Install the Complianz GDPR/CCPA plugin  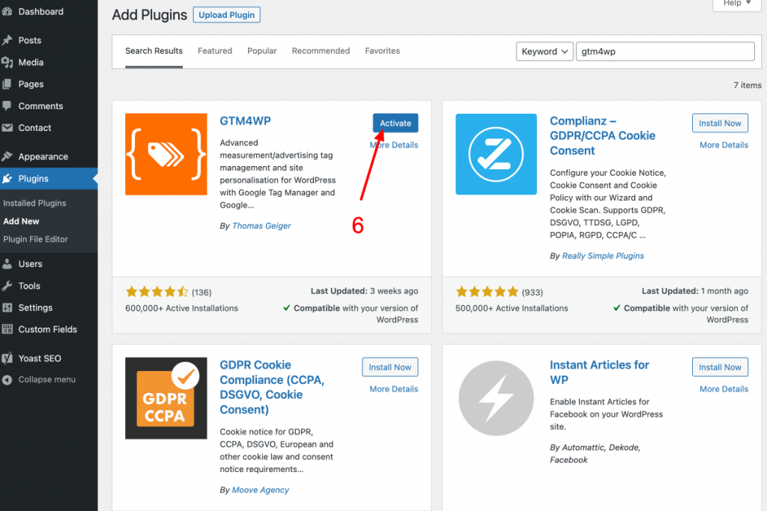[x=720, y=123]
